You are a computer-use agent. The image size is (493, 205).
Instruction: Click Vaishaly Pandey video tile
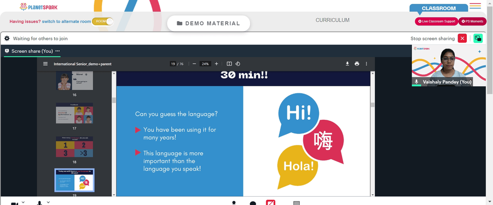[449, 66]
